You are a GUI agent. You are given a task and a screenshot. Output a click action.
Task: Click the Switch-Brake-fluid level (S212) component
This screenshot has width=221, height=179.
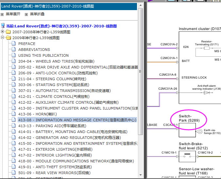click(x=187, y=157)
